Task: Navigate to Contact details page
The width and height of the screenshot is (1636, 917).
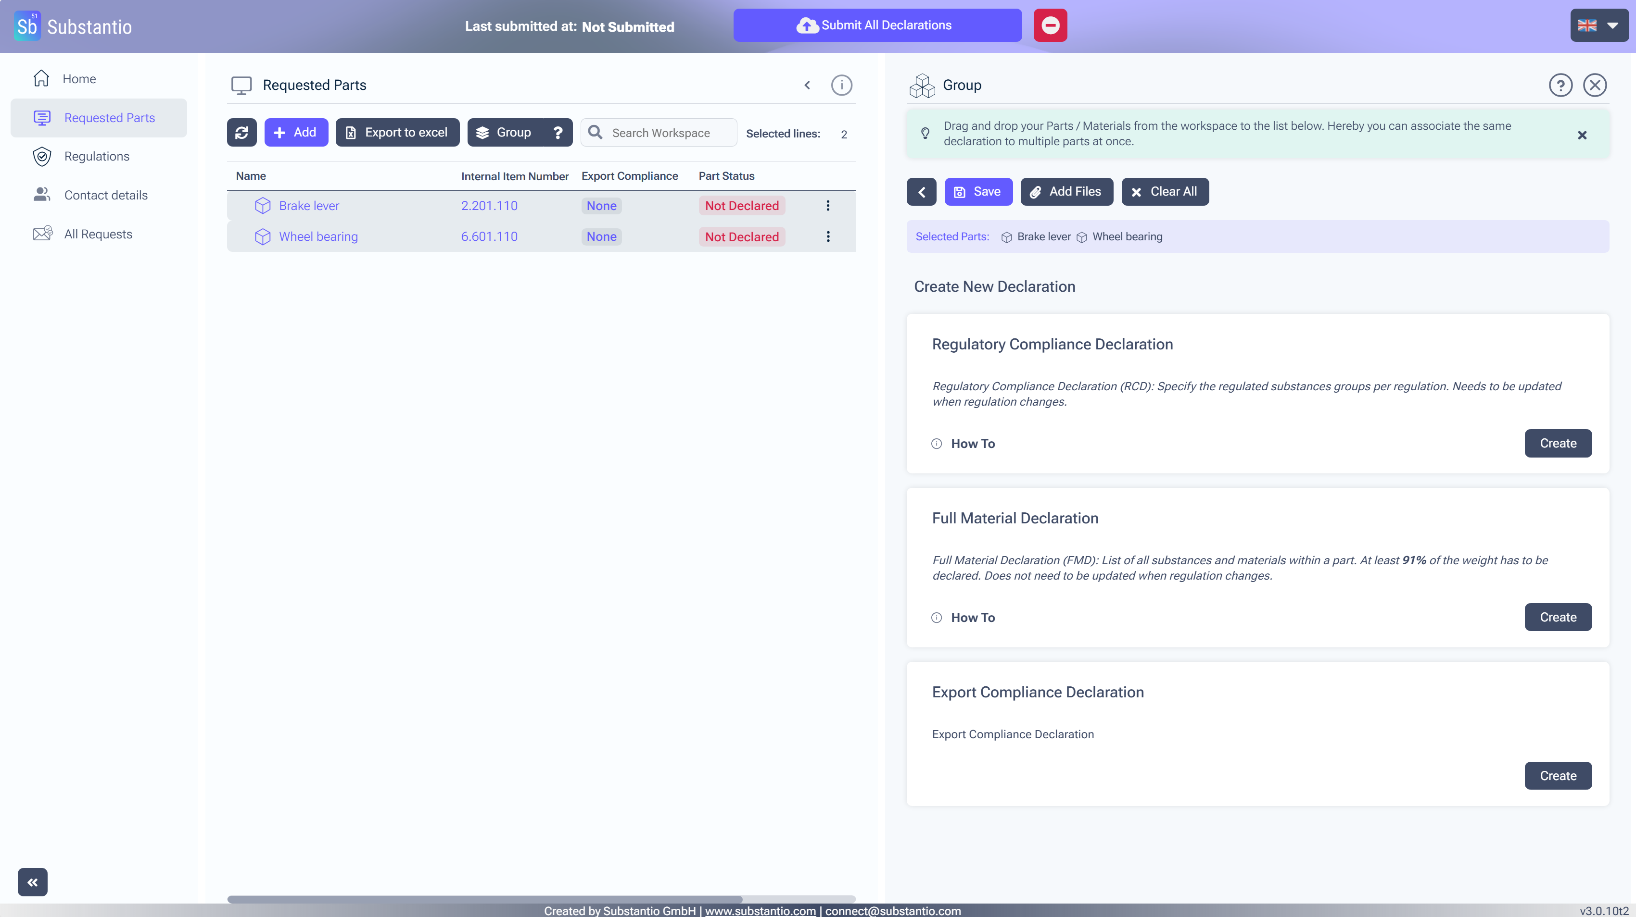Action: pyautogui.click(x=105, y=196)
